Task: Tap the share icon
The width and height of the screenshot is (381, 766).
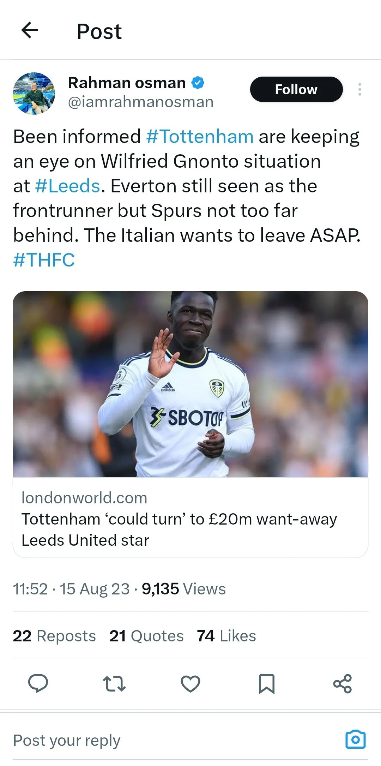Action: [x=342, y=683]
